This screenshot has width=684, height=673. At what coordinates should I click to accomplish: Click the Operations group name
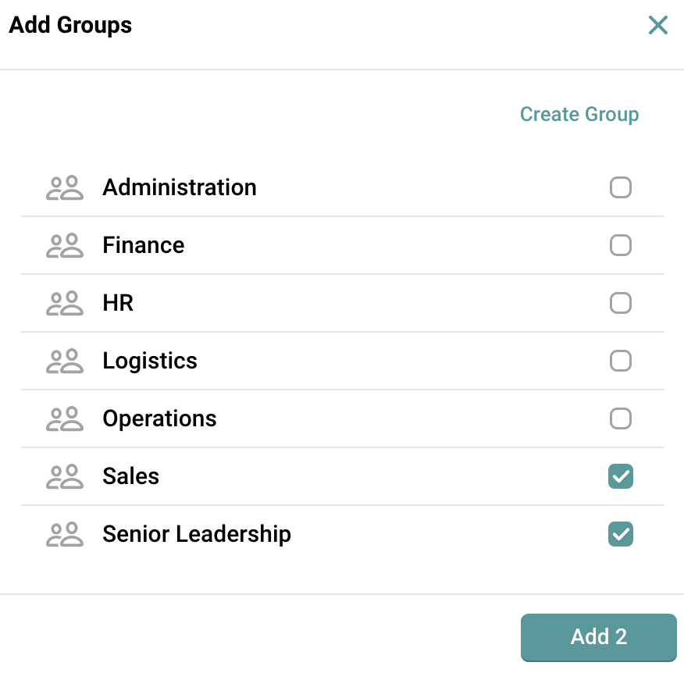coord(159,419)
